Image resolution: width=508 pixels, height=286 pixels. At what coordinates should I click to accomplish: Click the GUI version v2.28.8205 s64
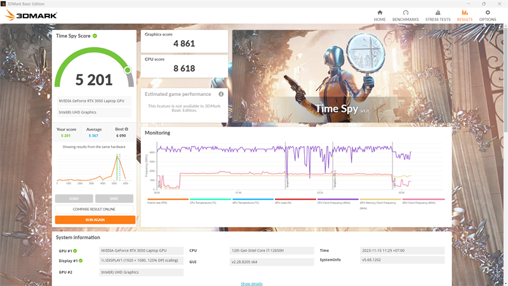tap(272, 262)
